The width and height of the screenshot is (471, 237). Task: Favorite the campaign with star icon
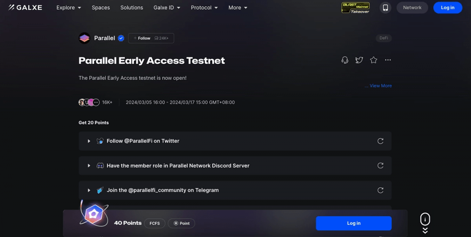coord(374,60)
